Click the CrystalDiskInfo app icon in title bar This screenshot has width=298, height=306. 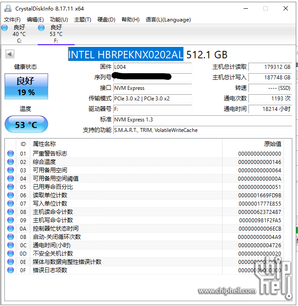pyautogui.click(x=8, y=8)
